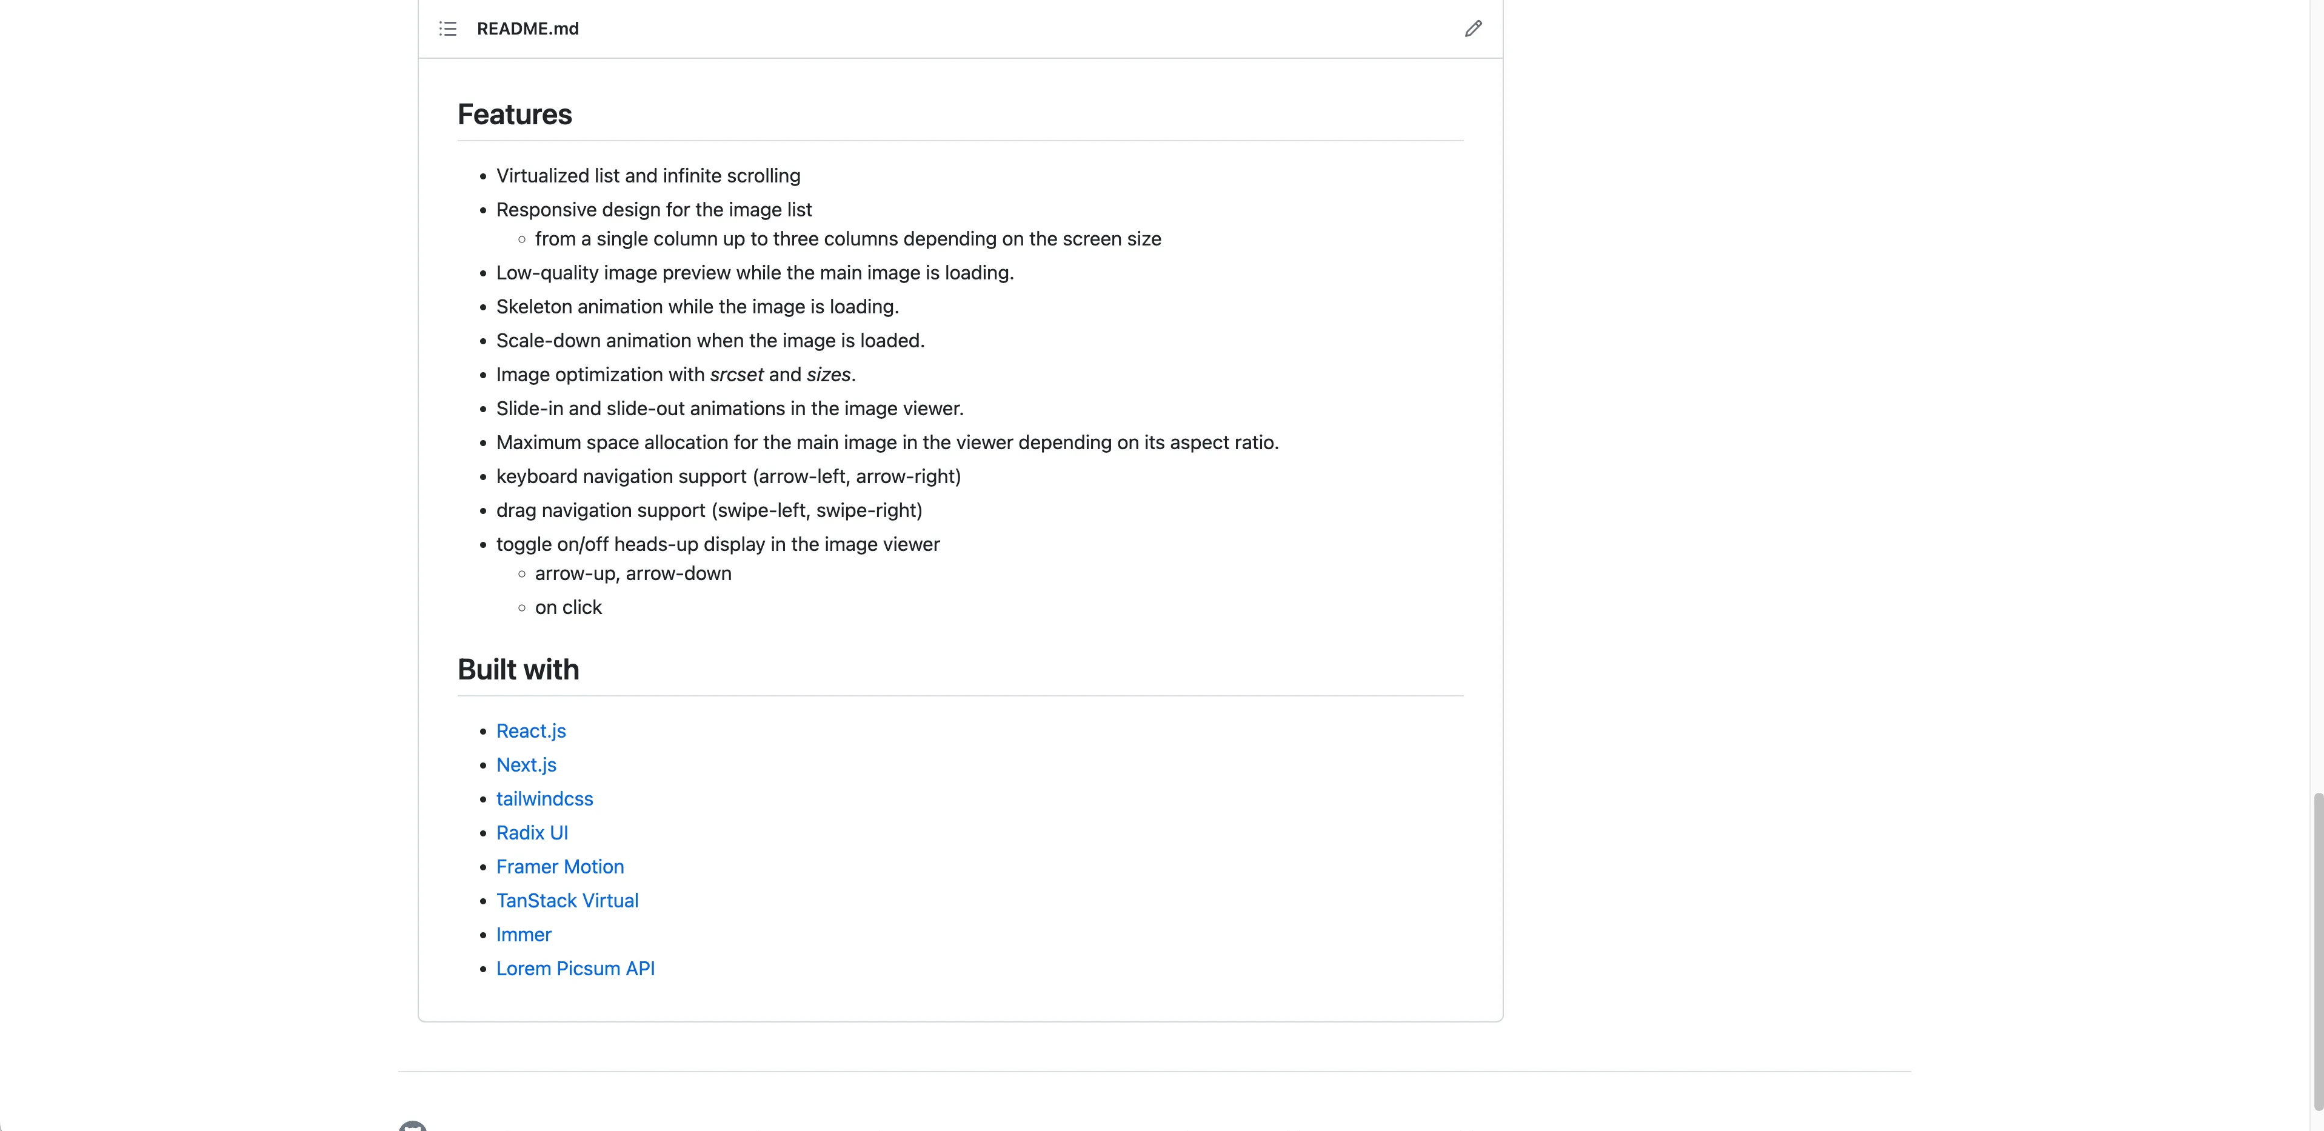Open the React.js link
The width and height of the screenshot is (2324, 1131).
pyautogui.click(x=530, y=730)
